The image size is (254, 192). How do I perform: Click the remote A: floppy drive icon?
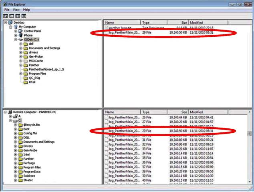15,116
